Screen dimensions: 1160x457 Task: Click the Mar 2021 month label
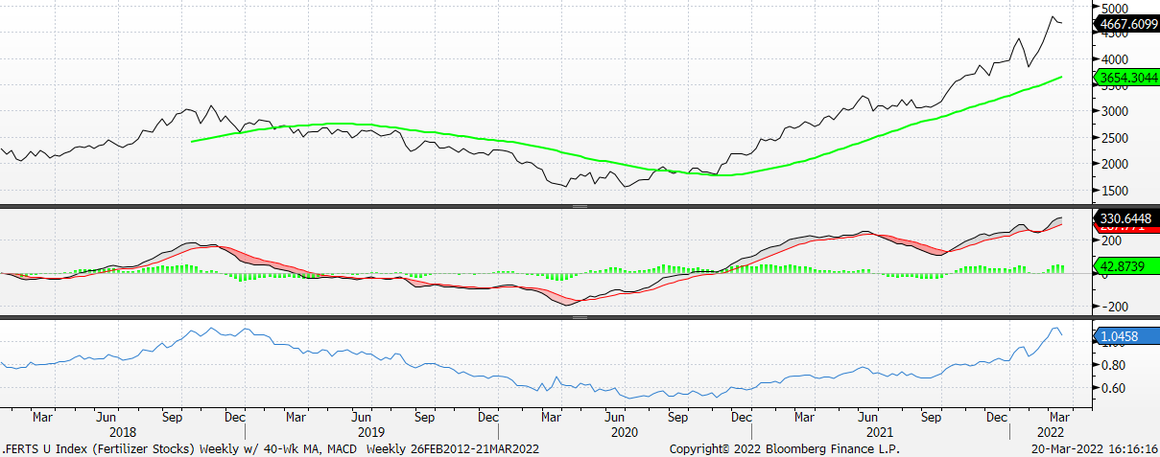[x=804, y=418]
